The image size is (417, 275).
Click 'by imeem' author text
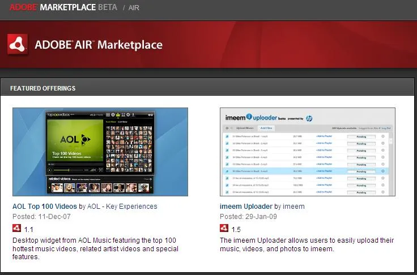tap(290, 207)
